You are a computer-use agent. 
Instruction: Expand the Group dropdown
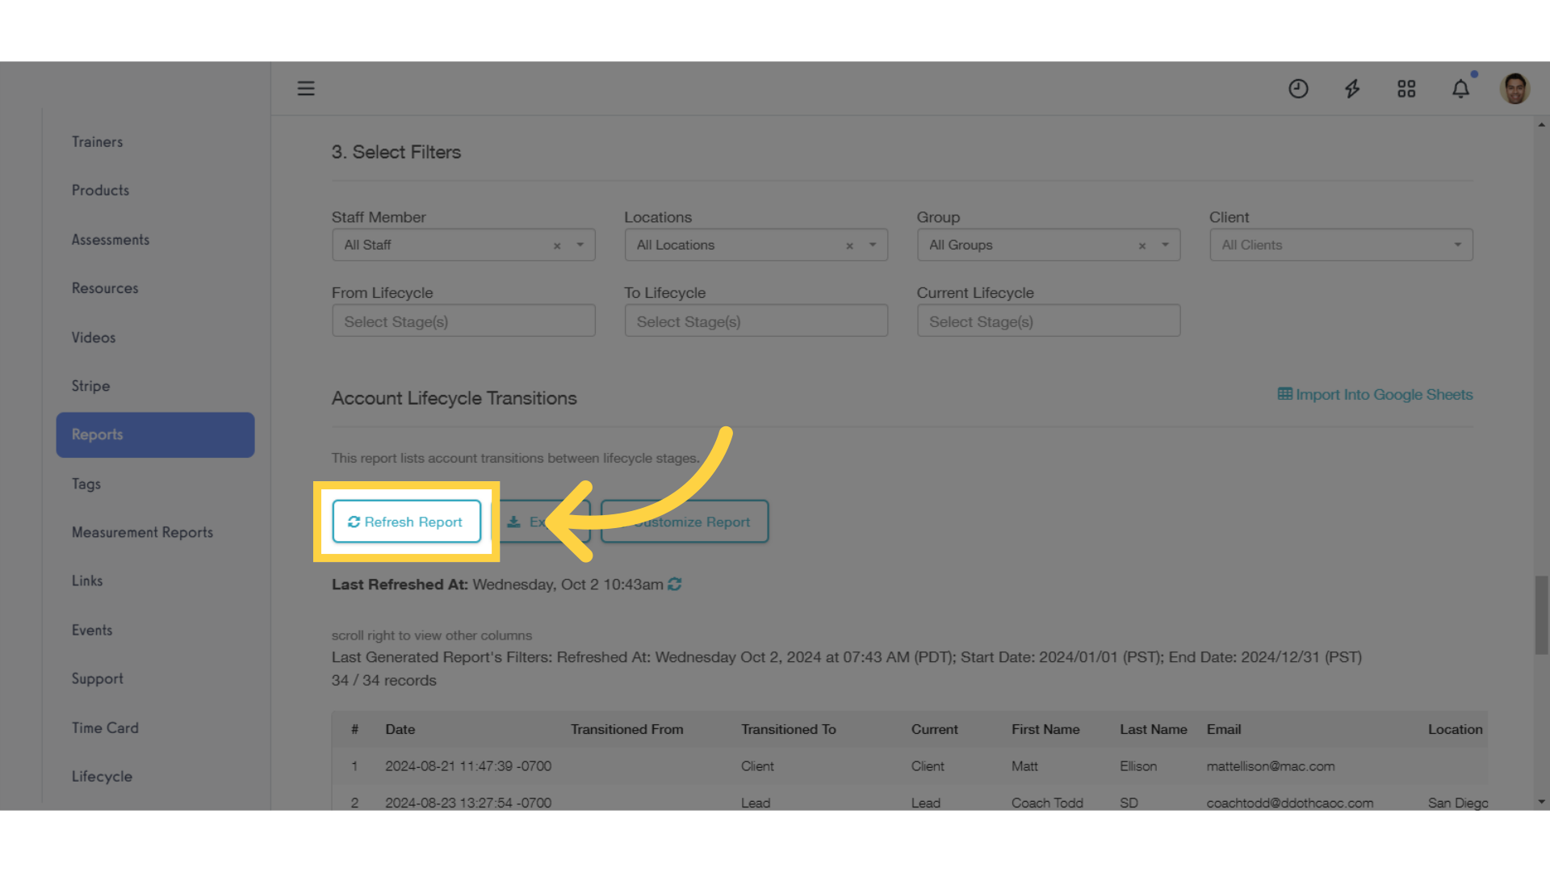[1167, 245]
